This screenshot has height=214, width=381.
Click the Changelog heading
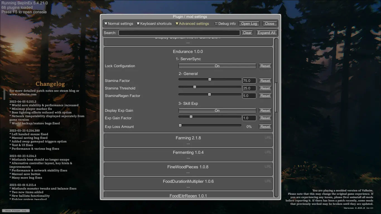coord(50,84)
